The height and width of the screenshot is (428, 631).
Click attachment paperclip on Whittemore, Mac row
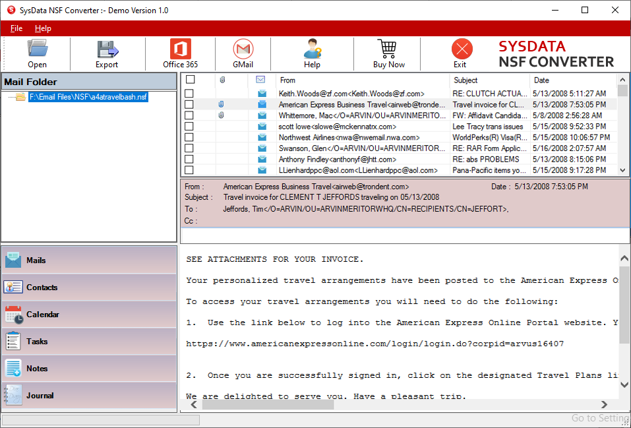click(x=221, y=115)
